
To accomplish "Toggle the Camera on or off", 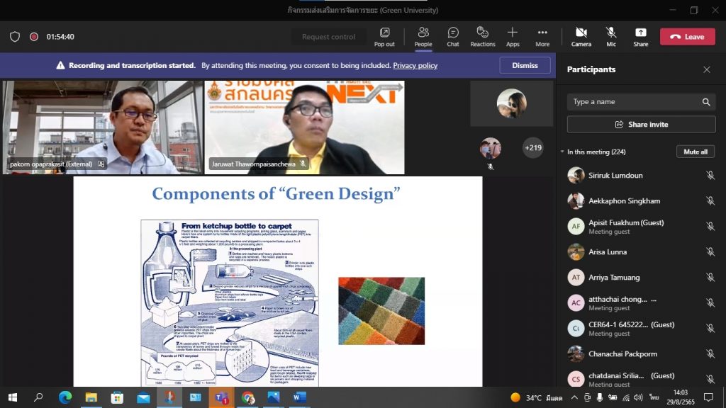I will [581, 37].
